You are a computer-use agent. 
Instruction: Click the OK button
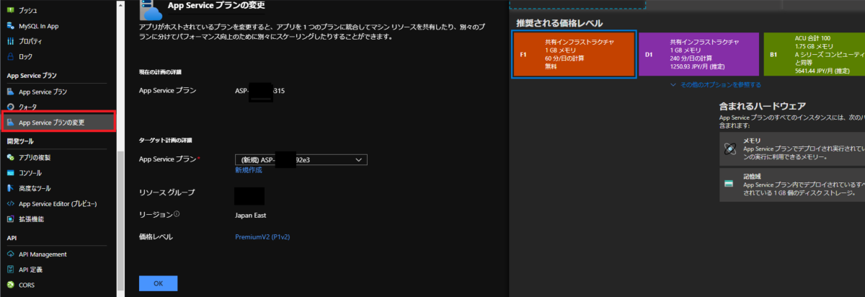pos(158,283)
